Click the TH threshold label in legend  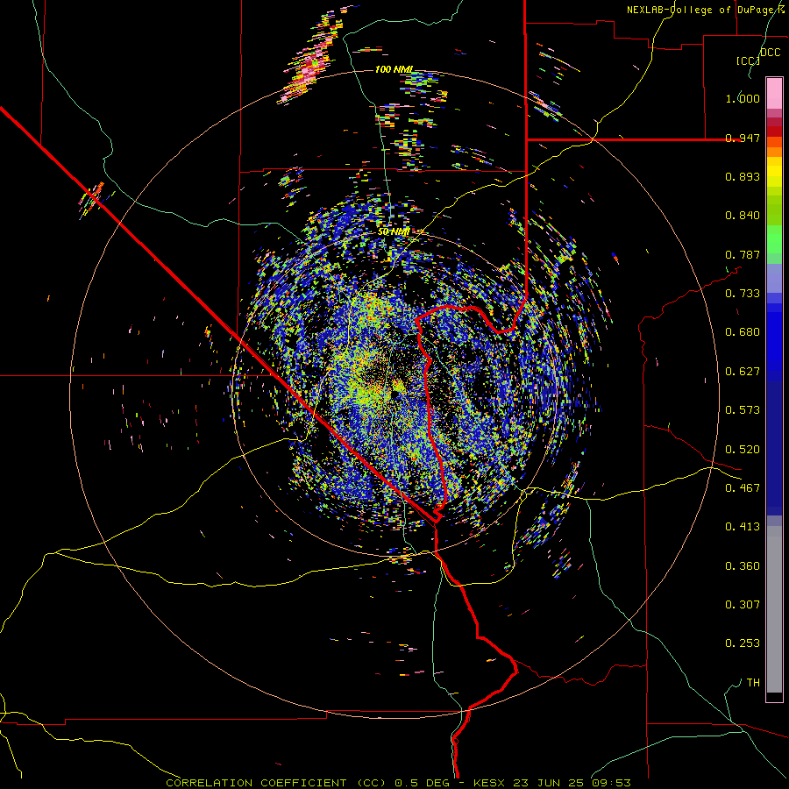coord(753,683)
